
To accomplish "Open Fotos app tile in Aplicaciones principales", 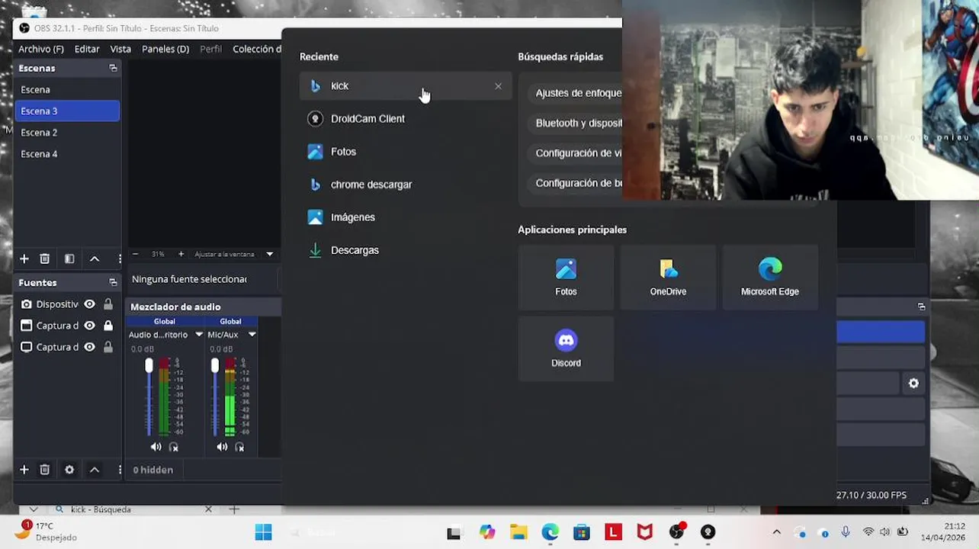I will pyautogui.click(x=566, y=277).
